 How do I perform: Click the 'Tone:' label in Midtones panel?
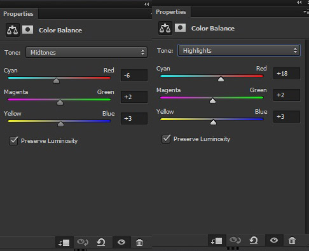(x=13, y=52)
